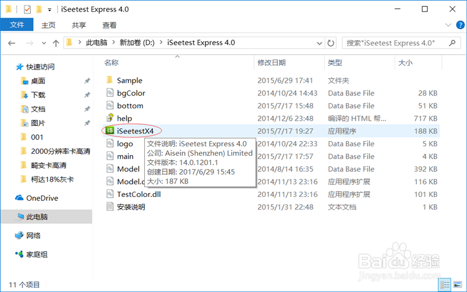Image resolution: width=467 pixels, height=292 pixels.
Task: Switch to large thumbnails view icon
Action: [x=457, y=285]
